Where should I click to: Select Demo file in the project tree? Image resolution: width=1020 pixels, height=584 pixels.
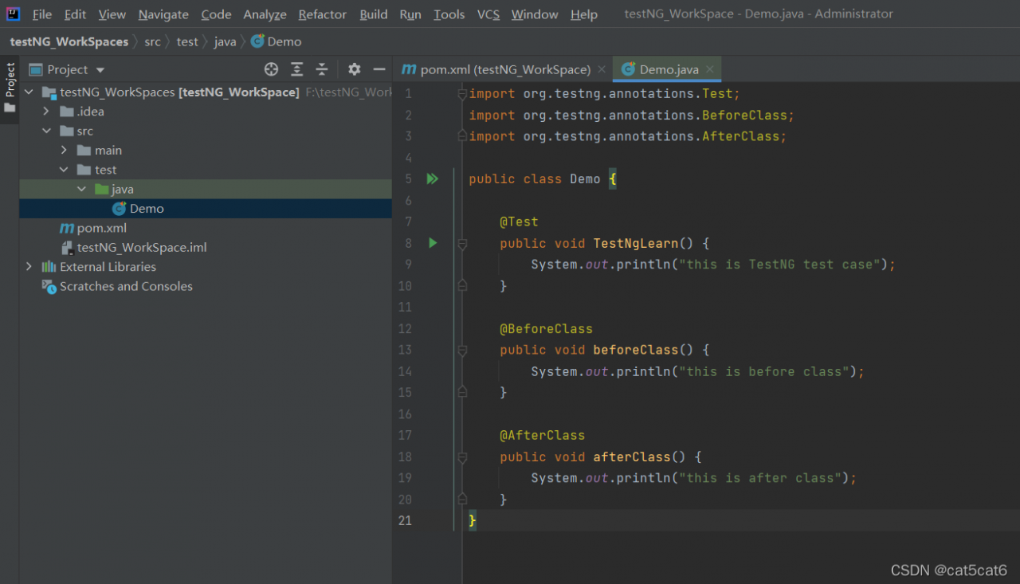[148, 208]
